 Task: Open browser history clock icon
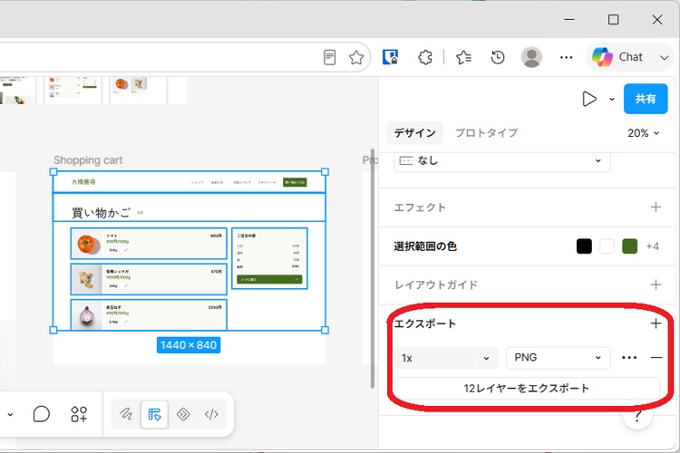(498, 57)
